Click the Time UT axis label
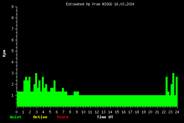The image size is (184, 123). 105,117
